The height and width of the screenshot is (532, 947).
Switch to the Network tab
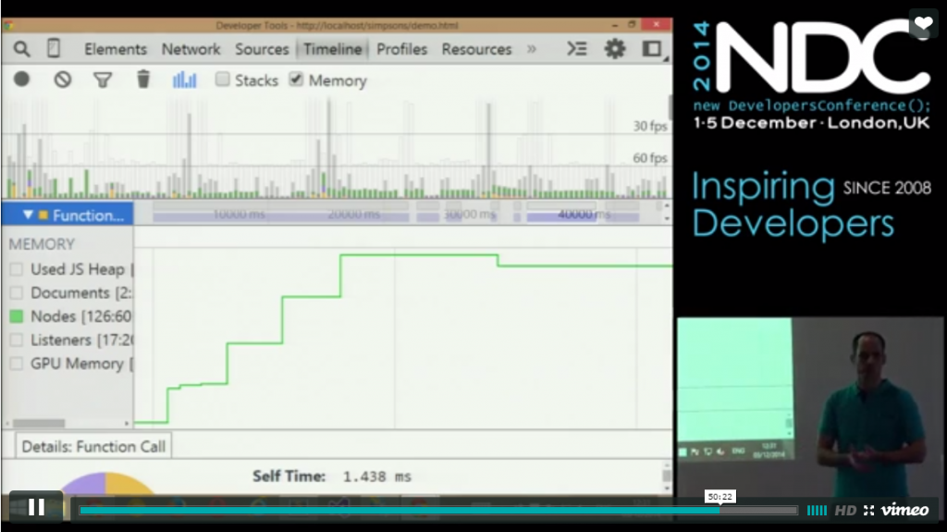coord(191,49)
